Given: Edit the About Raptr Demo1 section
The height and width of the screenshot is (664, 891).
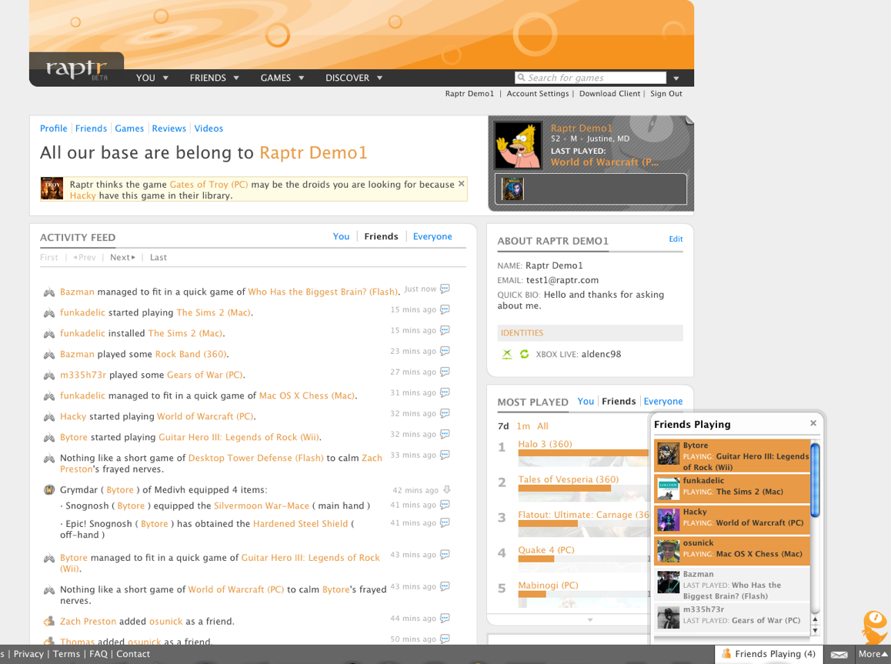Looking at the screenshot, I should [676, 239].
